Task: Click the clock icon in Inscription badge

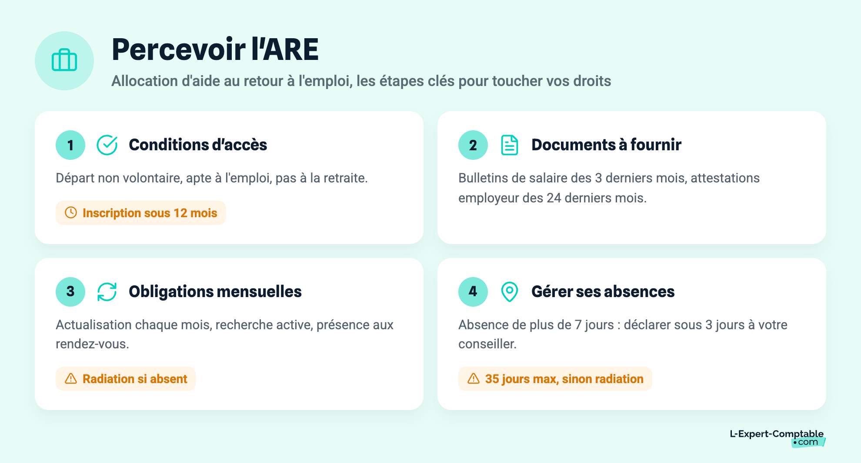Action: click(x=71, y=213)
